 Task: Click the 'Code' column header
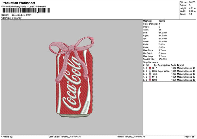point(173,65)
